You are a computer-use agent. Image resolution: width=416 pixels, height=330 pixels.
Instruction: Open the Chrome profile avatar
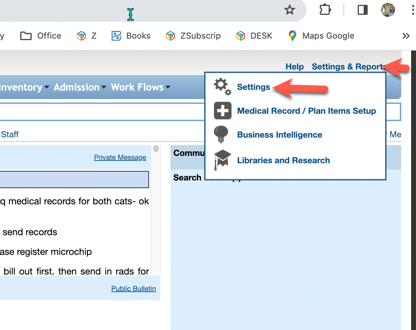tap(388, 10)
